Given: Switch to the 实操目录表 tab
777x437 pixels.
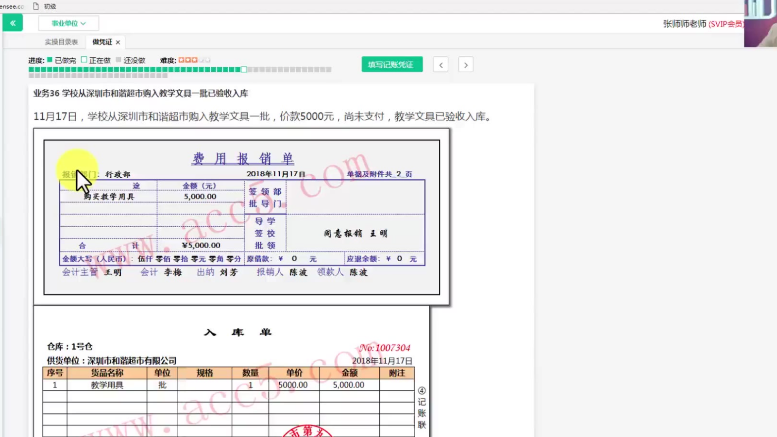Looking at the screenshot, I should (61, 42).
